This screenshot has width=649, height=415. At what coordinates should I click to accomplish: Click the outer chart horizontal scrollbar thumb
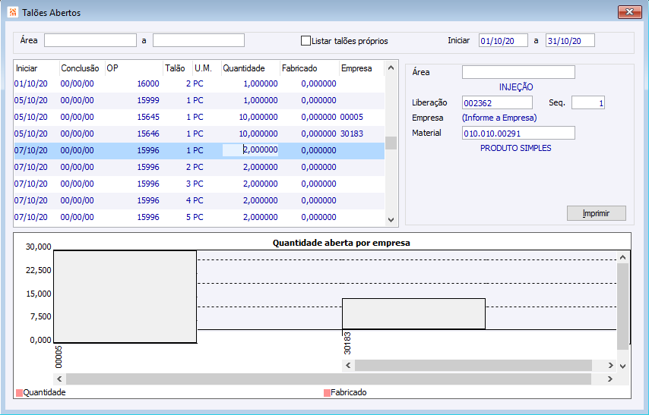(x=328, y=379)
